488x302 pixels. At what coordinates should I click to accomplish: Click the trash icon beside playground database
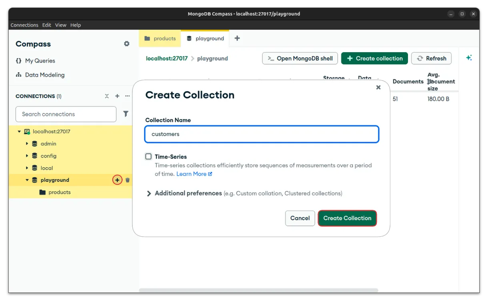click(128, 180)
